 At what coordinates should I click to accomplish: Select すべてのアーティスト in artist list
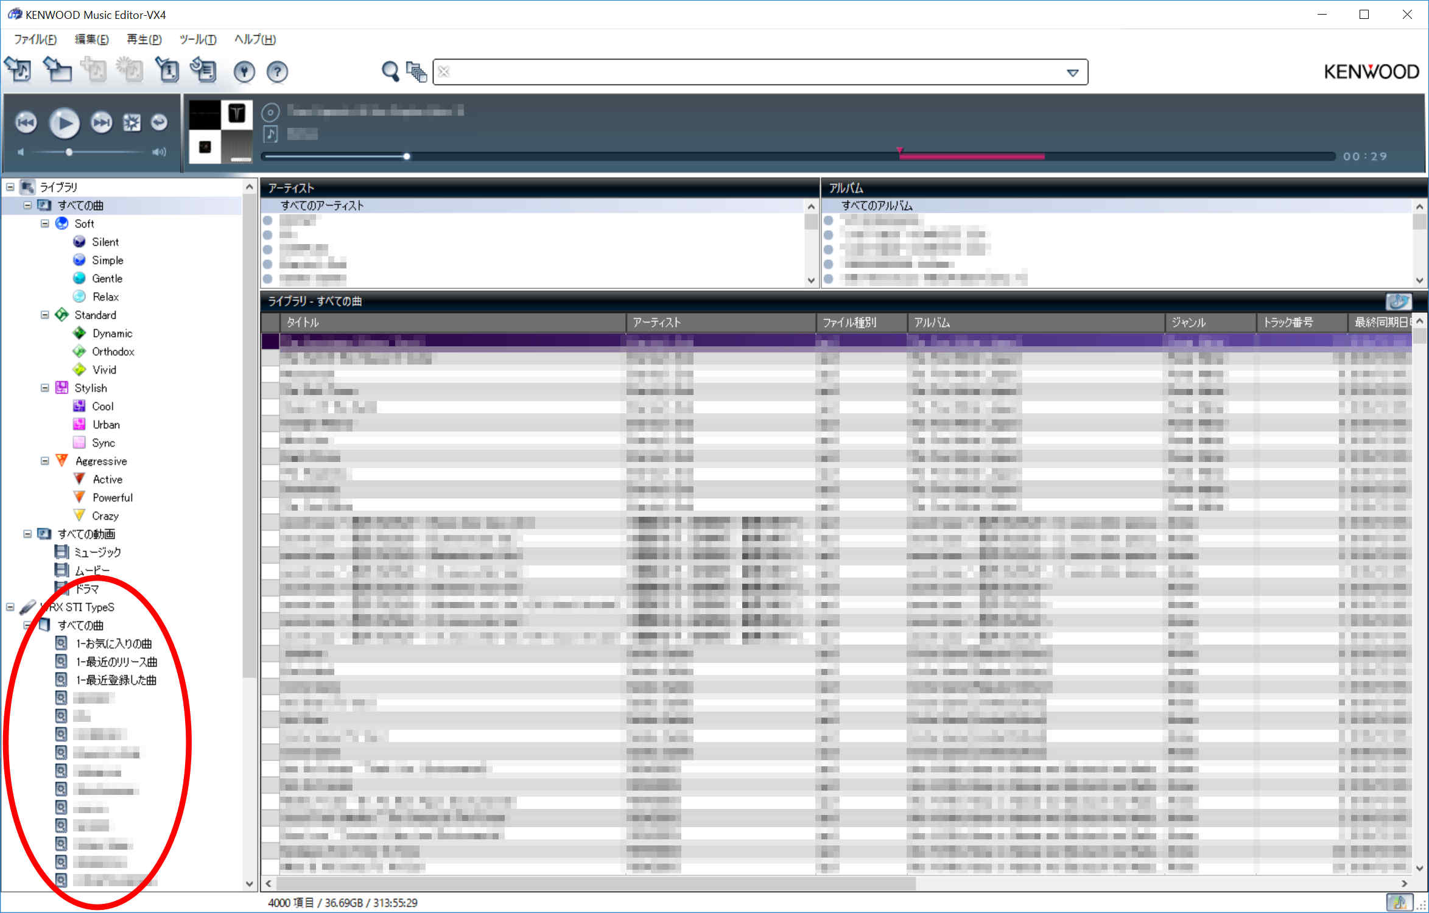click(322, 206)
